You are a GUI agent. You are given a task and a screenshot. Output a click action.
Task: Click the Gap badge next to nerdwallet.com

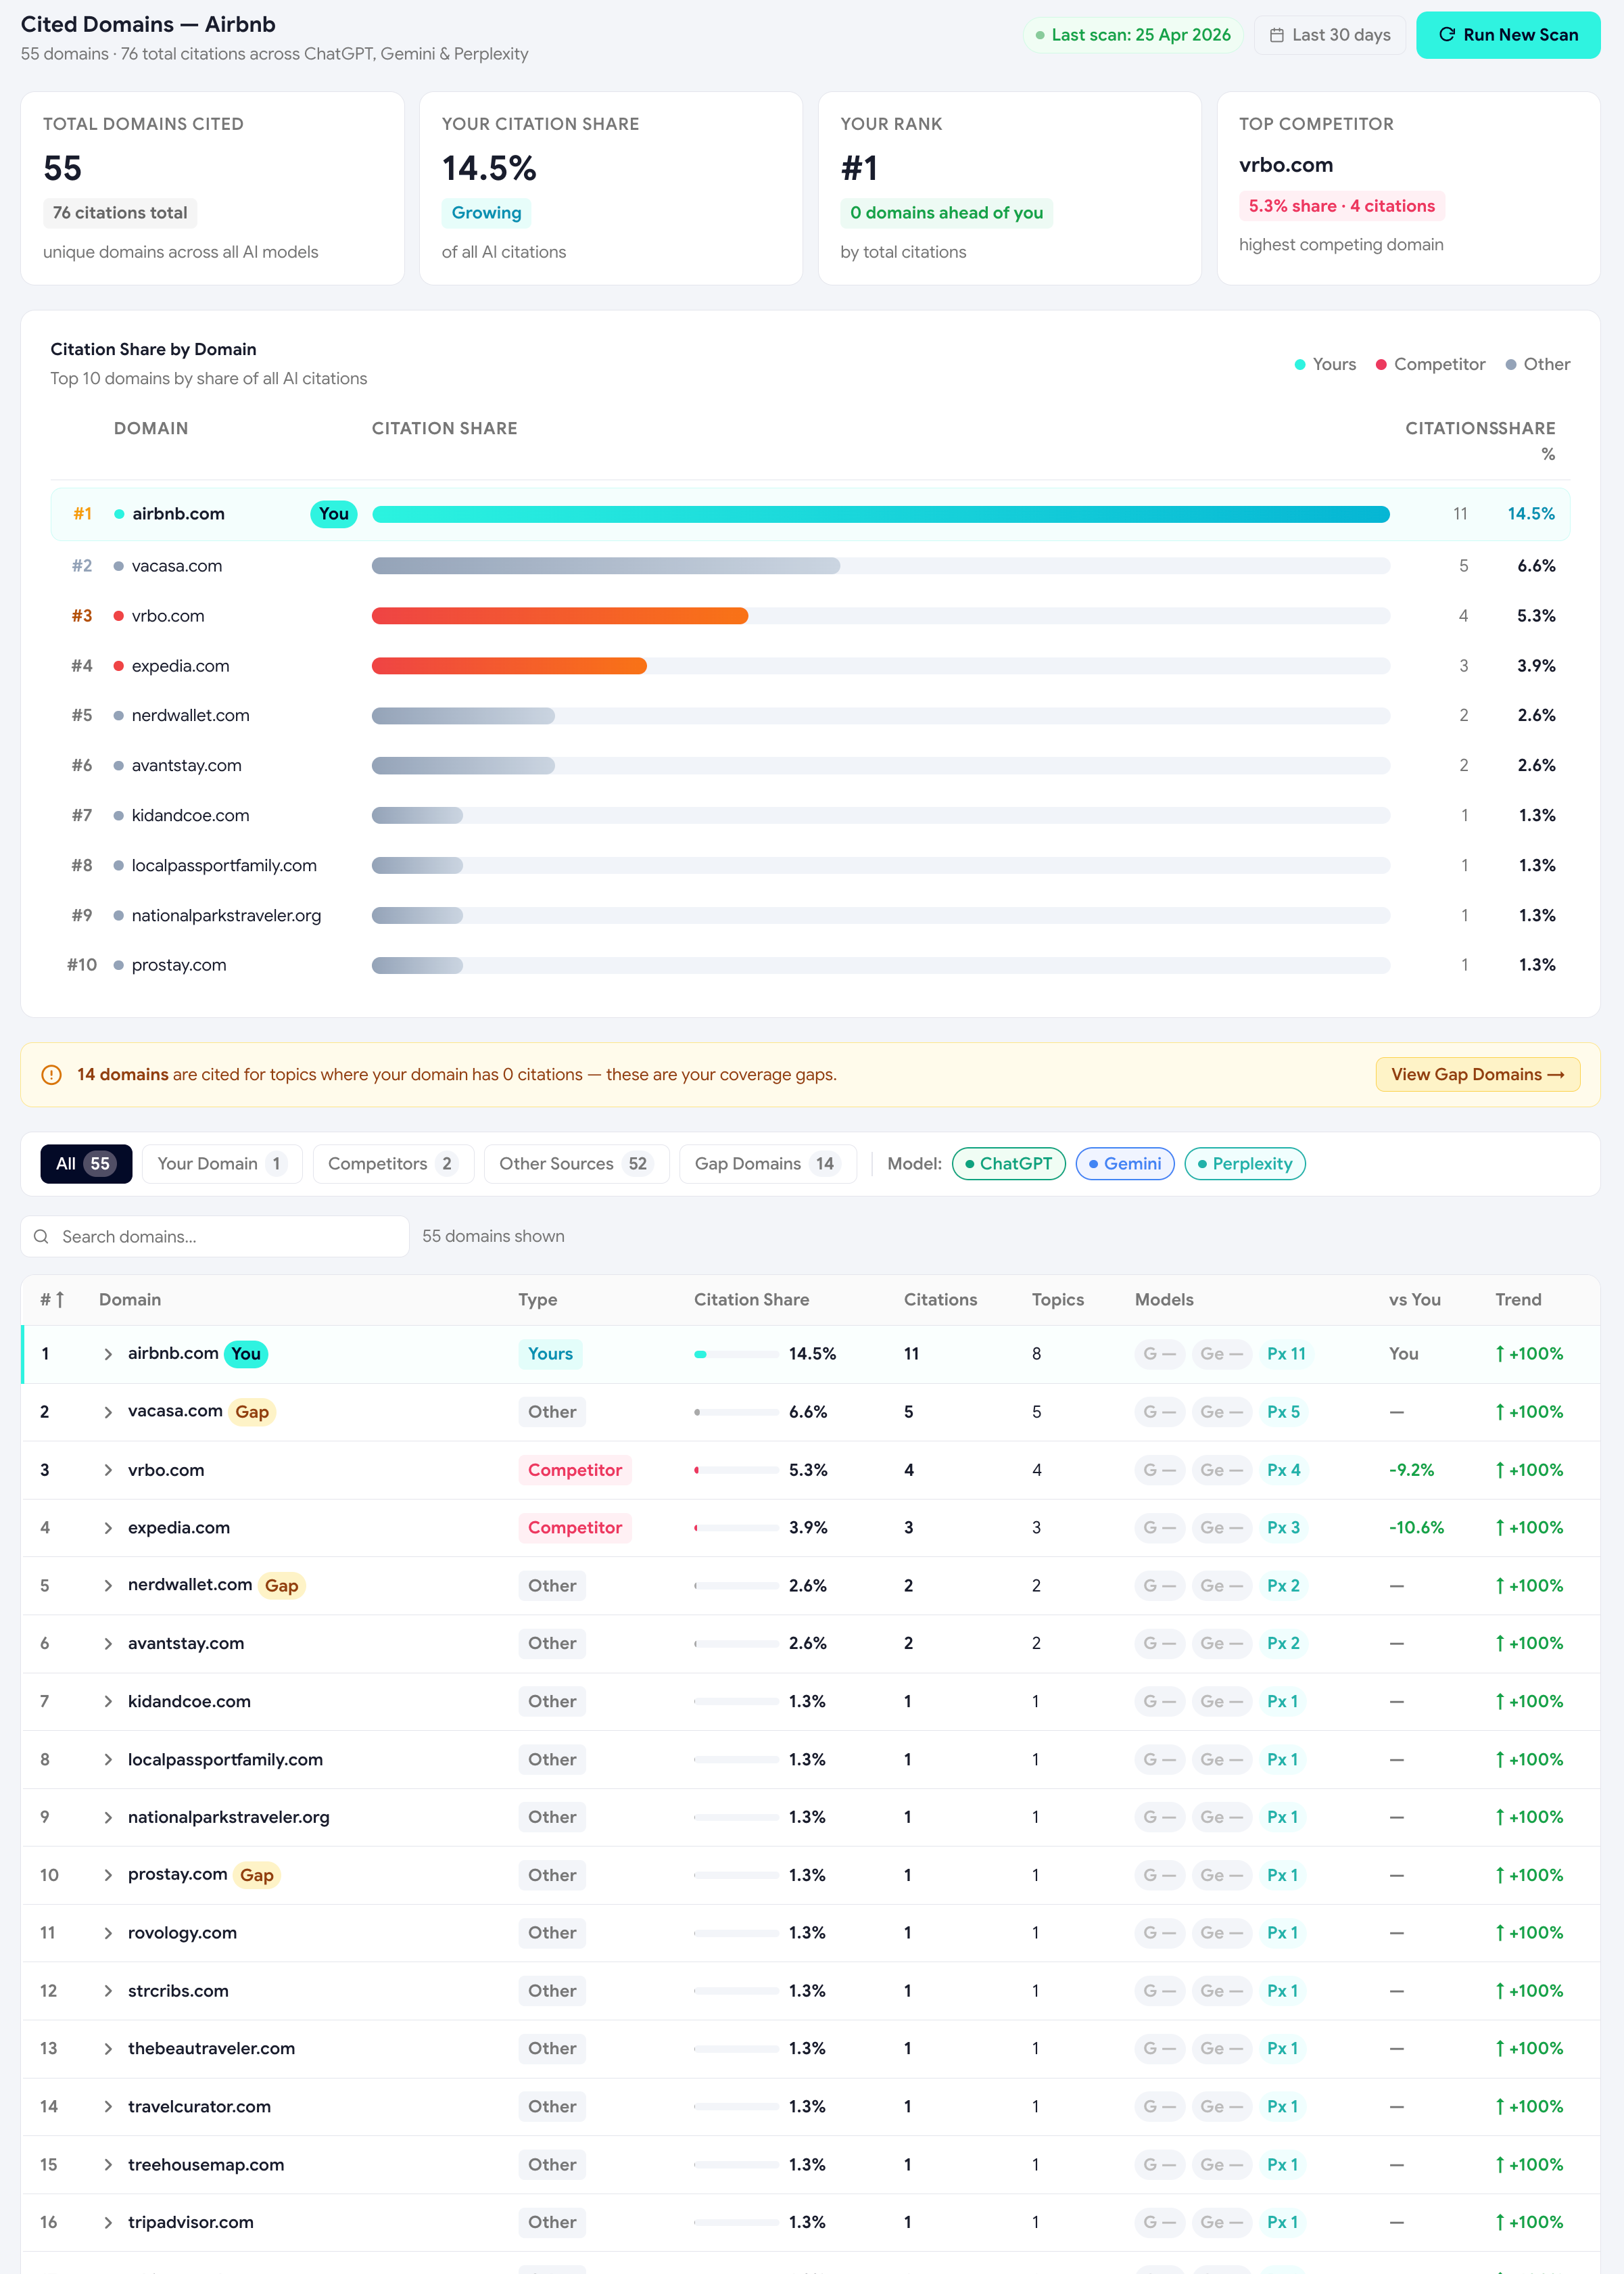point(281,1585)
